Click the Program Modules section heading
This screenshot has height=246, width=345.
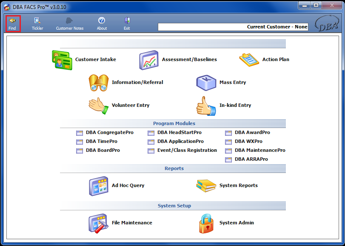[174, 123]
